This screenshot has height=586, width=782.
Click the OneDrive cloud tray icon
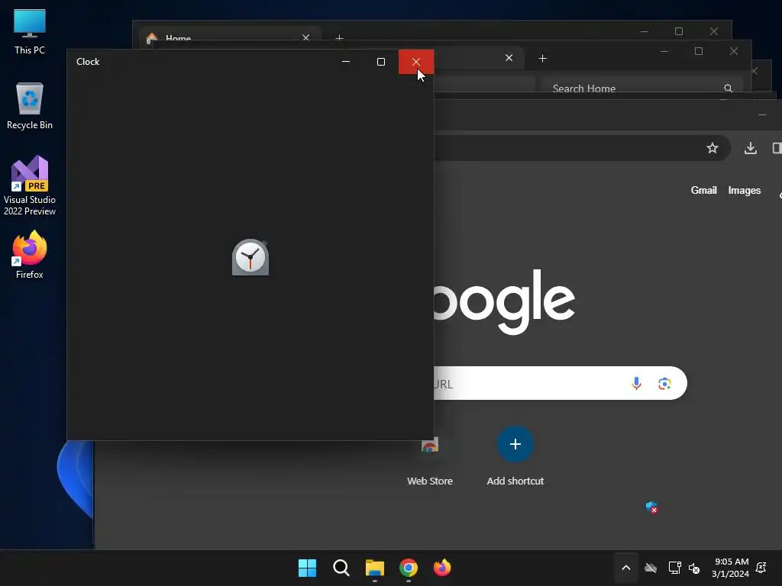click(x=651, y=568)
